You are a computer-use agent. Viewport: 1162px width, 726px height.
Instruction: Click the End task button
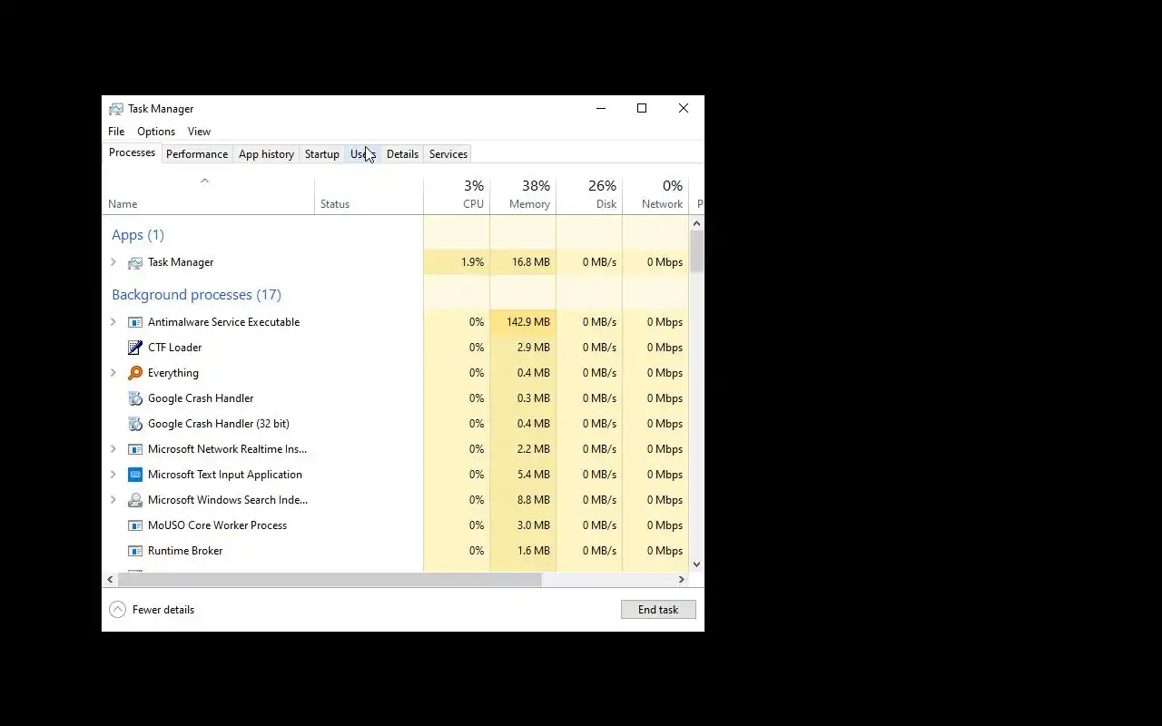click(658, 610)
